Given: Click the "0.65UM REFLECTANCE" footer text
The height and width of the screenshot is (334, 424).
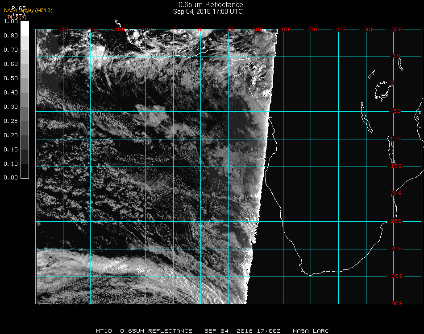Looking at the screenshot, I should click(x=156, y=331).
